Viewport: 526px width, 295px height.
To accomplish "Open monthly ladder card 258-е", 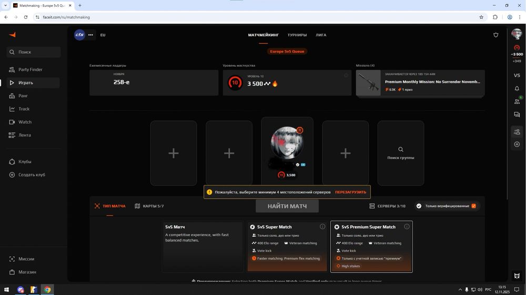I will click(154, 83).
